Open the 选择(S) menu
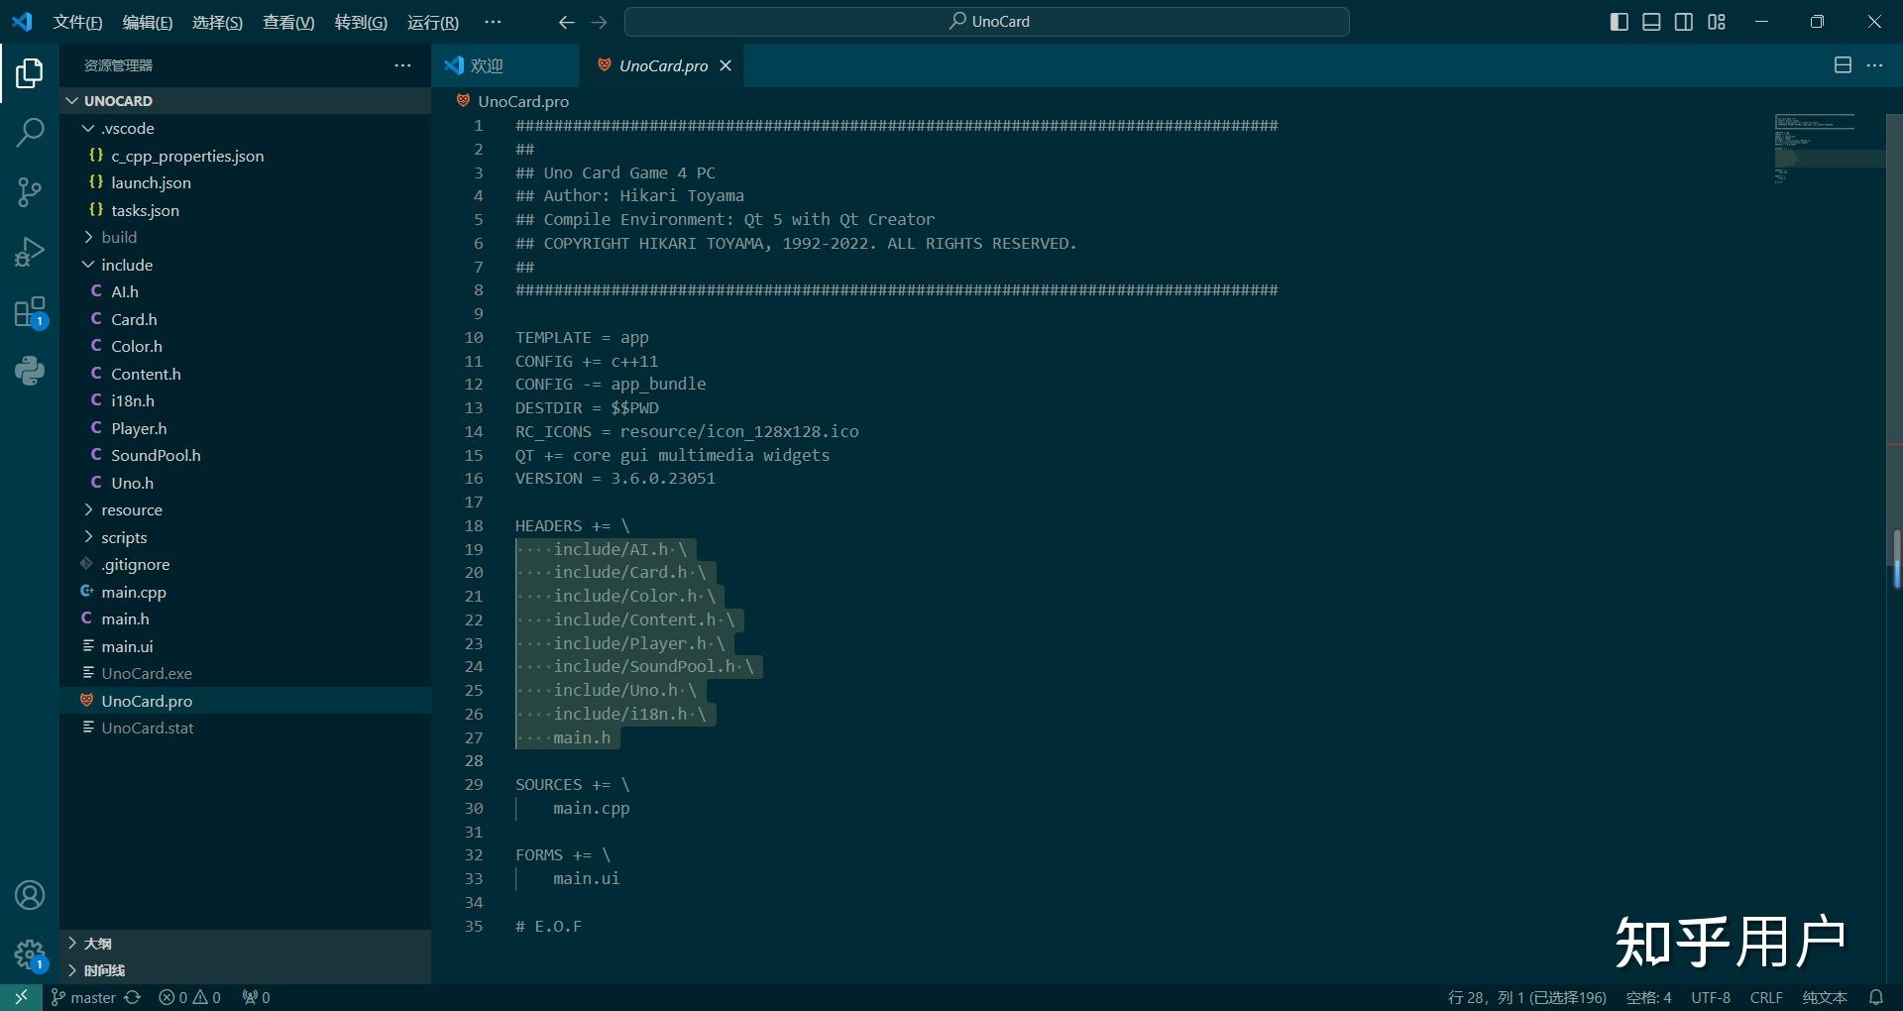The image size is (1903, 1011). pyautogui.click(x=217, y=22)
